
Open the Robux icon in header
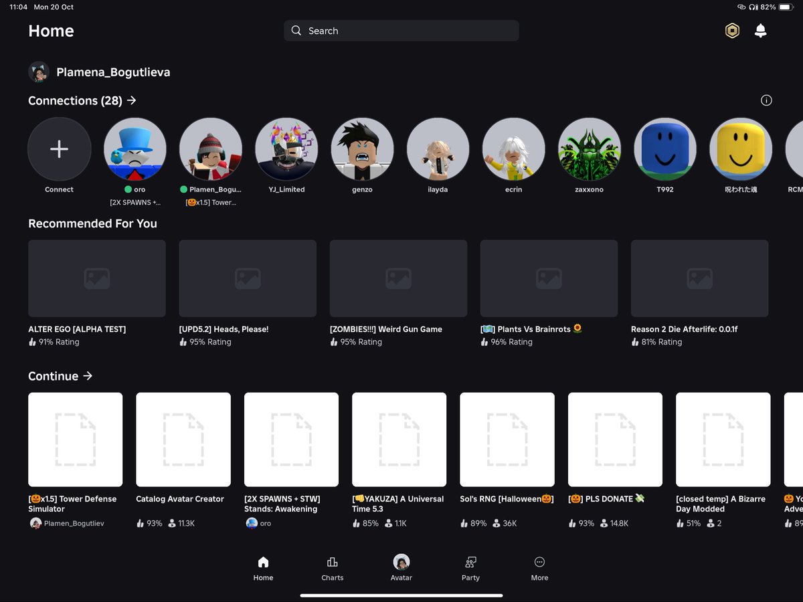click(x=732, y=31)
